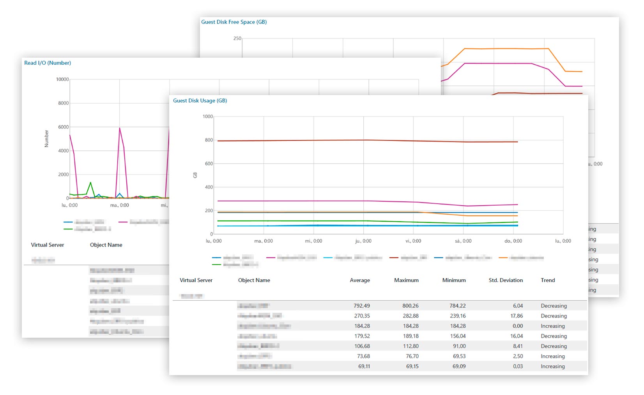Toggle light cyan legend series in Guest Disk Usage
Viewport: 644px width, 395px height.
tap(328, 258)
